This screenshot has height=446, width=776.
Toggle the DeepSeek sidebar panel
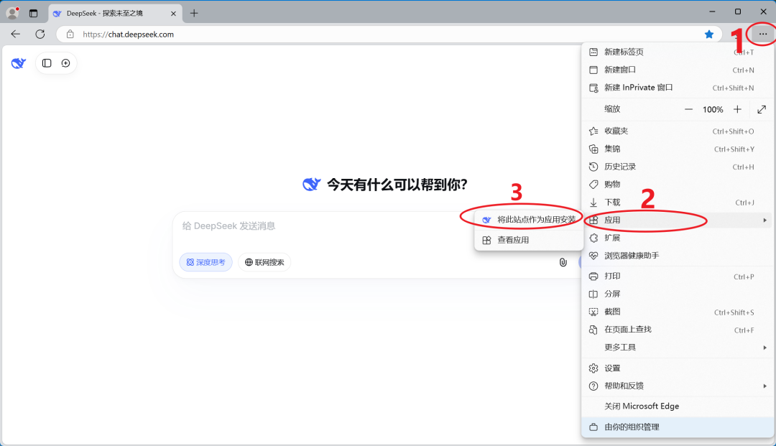(x=47, y=63)
